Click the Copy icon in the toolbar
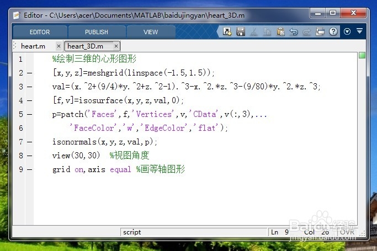The width and height of the screenshot is (377, 251). tap(267, 31)
